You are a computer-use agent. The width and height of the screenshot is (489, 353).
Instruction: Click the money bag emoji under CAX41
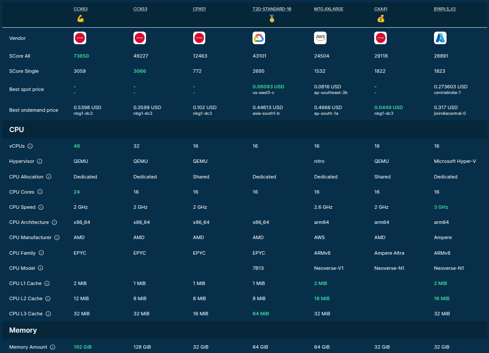tap(380, 19)
